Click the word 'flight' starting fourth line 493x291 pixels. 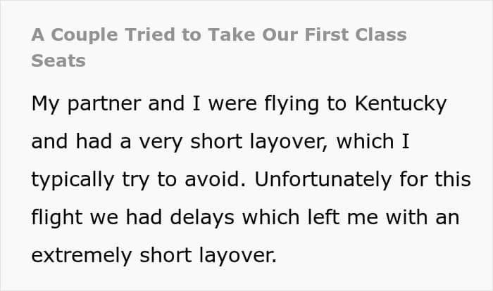(x=57, y=217)
